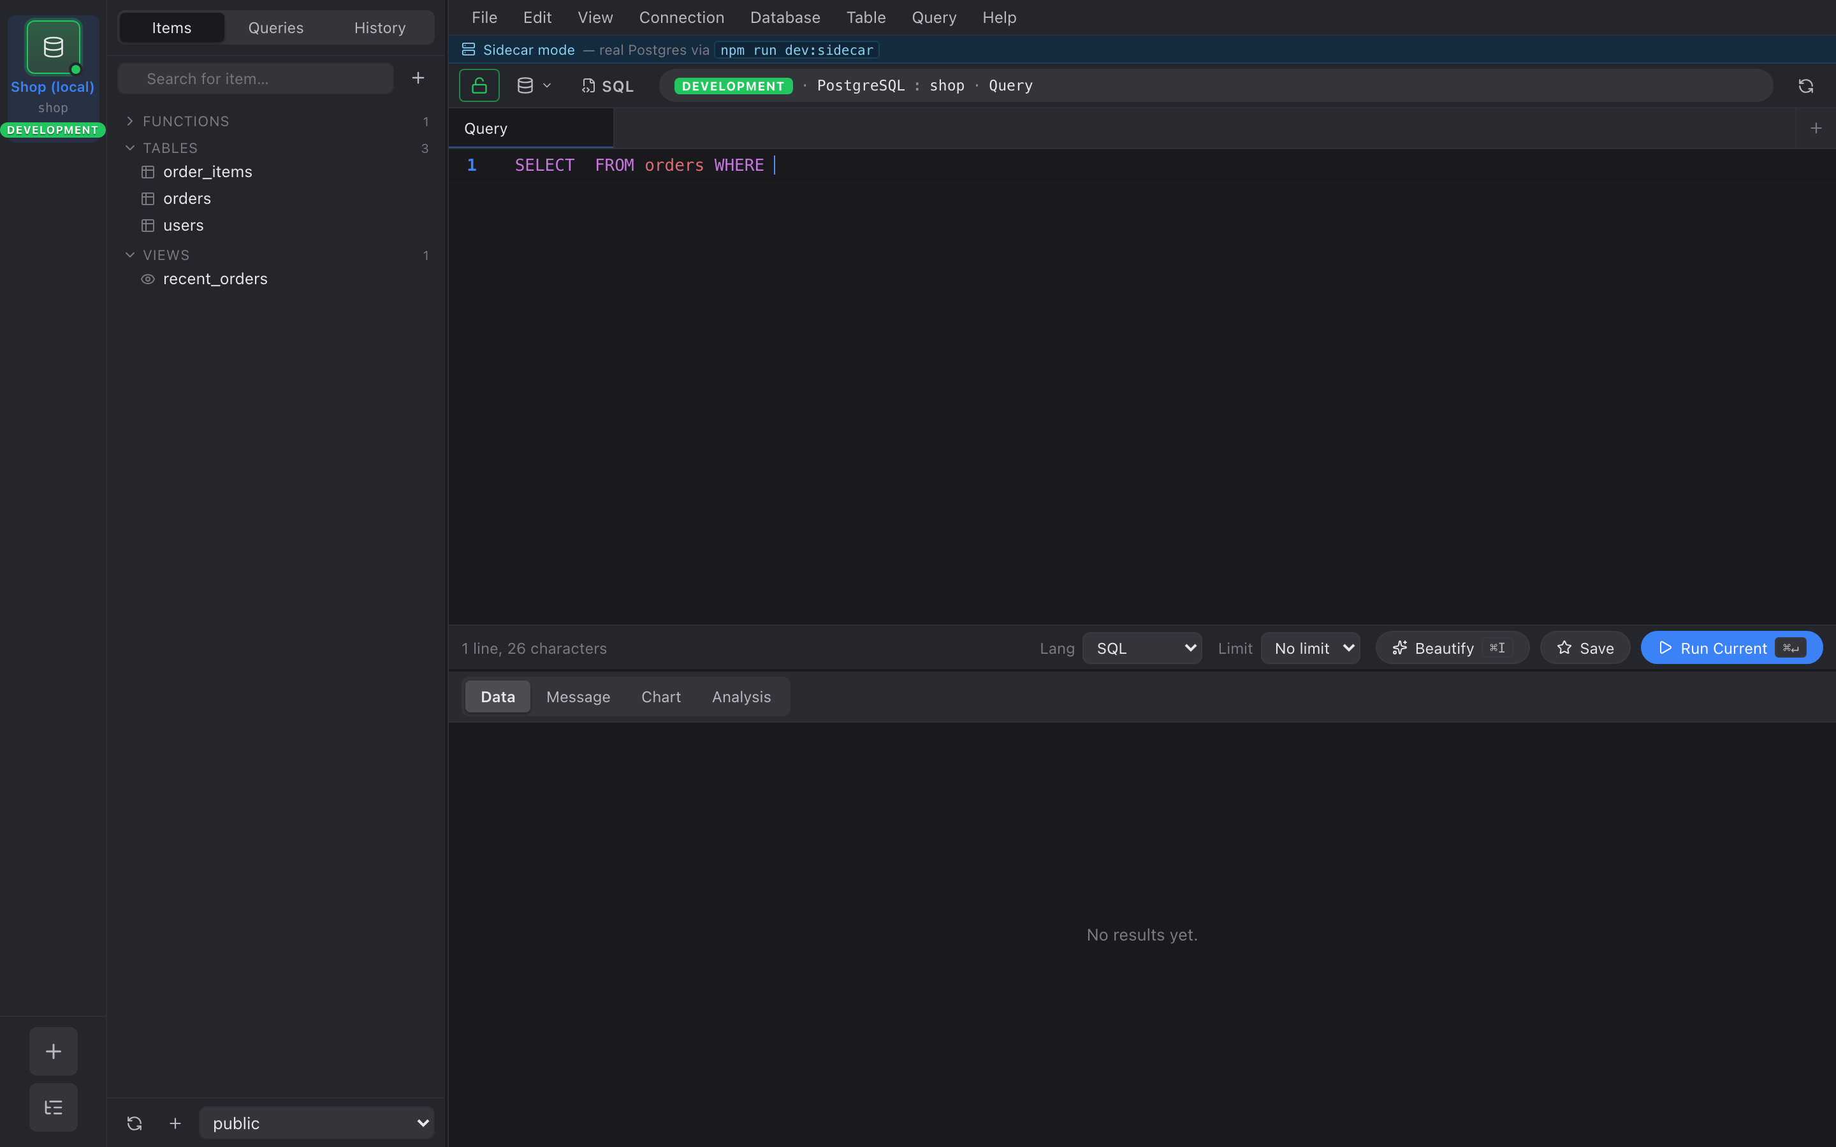Click the eye icon of recent_orders
The image size is (1836, 1147).
tap(148, 279)
